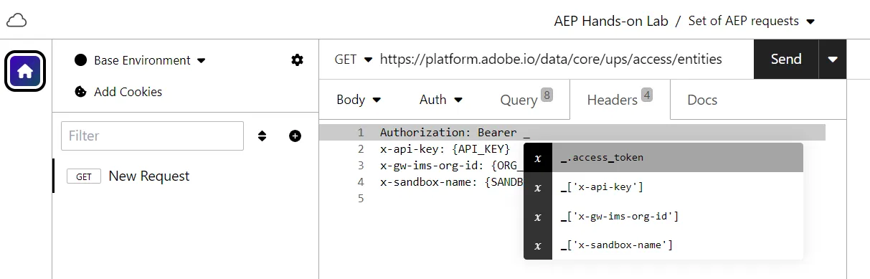This screenshot has width=870, height=279.
Task: Click the variable icon beside _.access_token
Action: [538, 158]
